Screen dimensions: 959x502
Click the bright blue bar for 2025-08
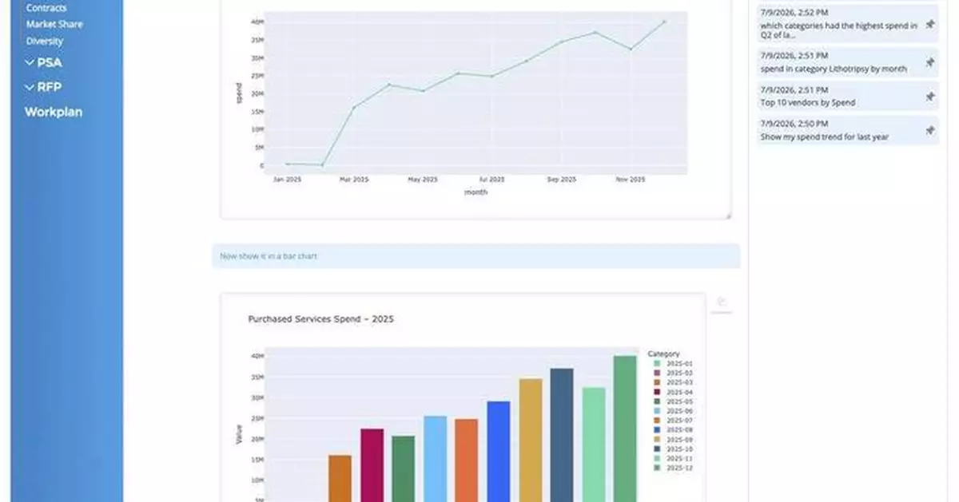(x=499, y=451)
